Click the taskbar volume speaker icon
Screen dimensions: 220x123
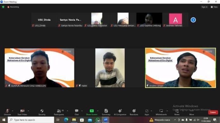198,120
